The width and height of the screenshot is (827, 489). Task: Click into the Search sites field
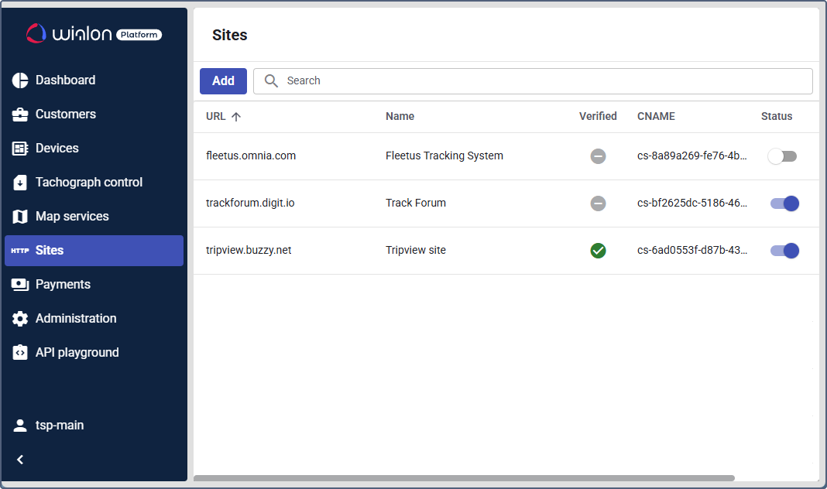(542, 81)
